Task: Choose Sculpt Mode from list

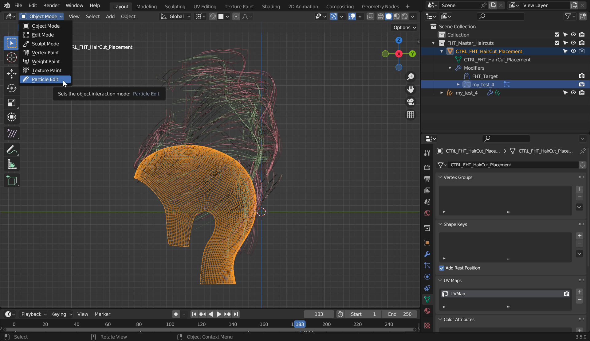Action: (45, 44)
